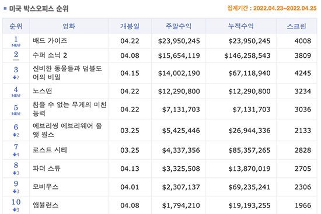Select 신비한 동물들과 덤블도어의 비밀 title
The height and width of the screenshot is (214, 321).
[67, 73]
